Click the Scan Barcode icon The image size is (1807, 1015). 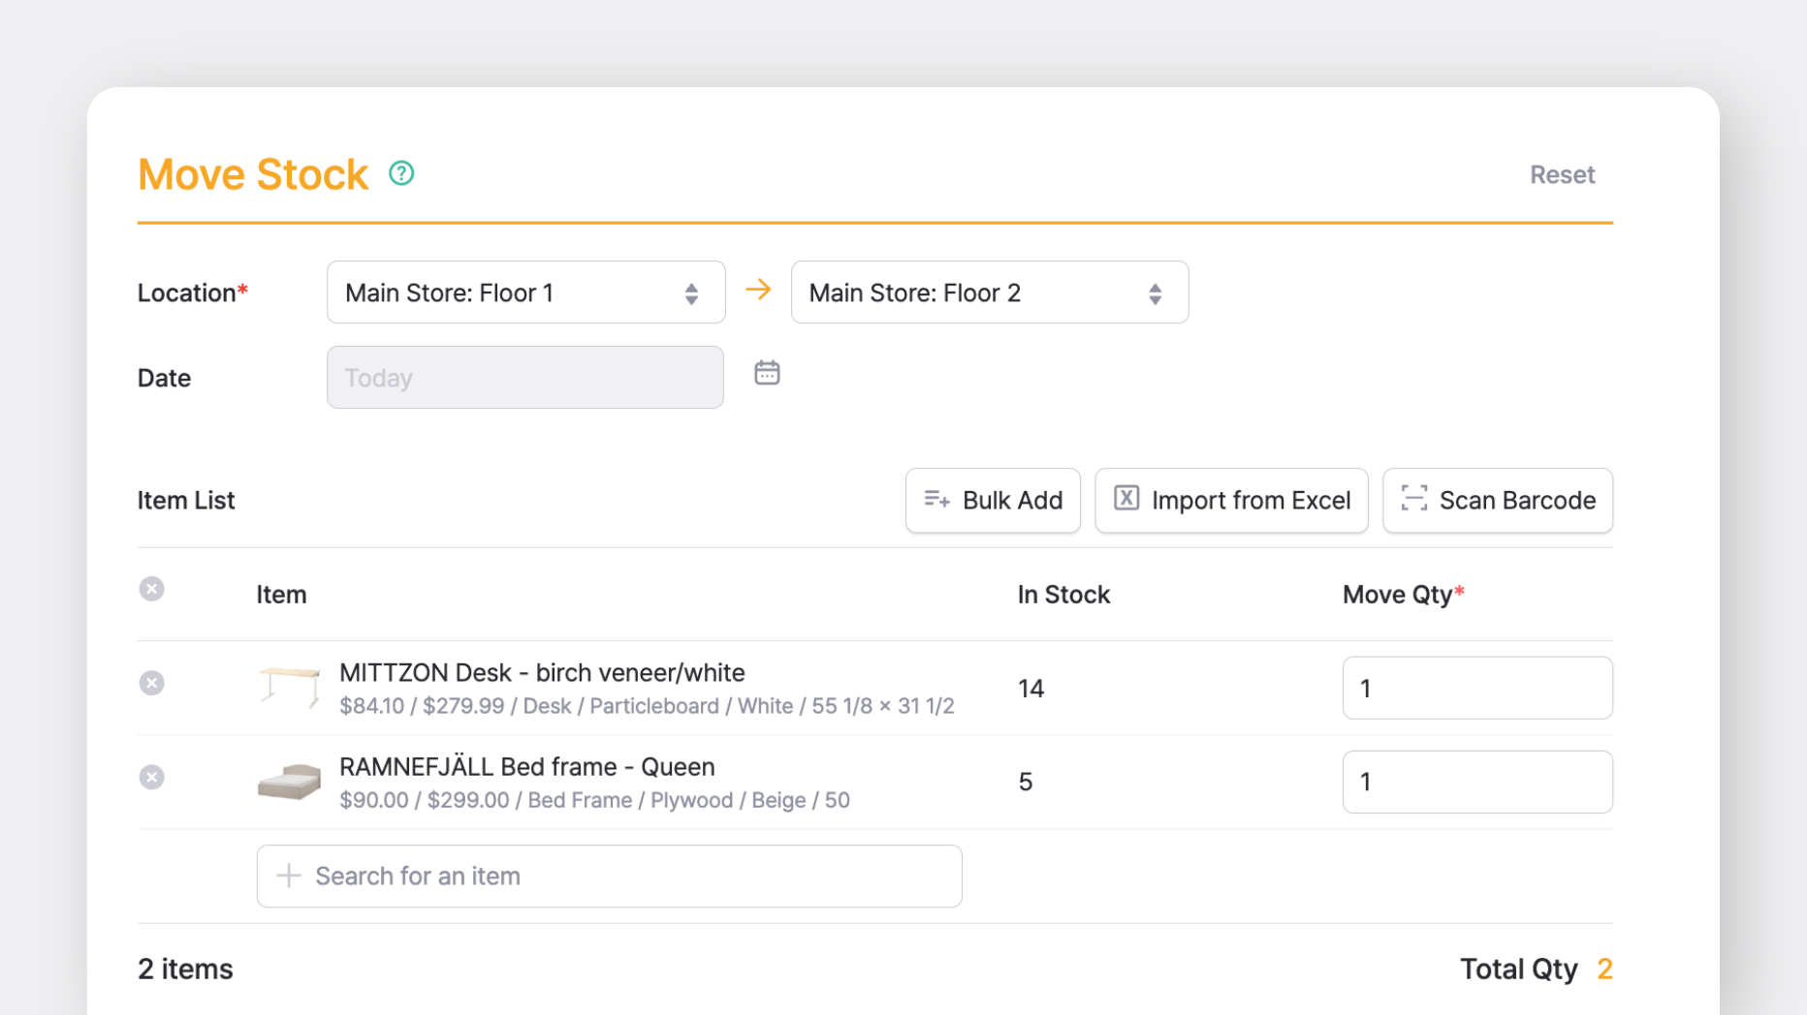tap(1413, 499)
